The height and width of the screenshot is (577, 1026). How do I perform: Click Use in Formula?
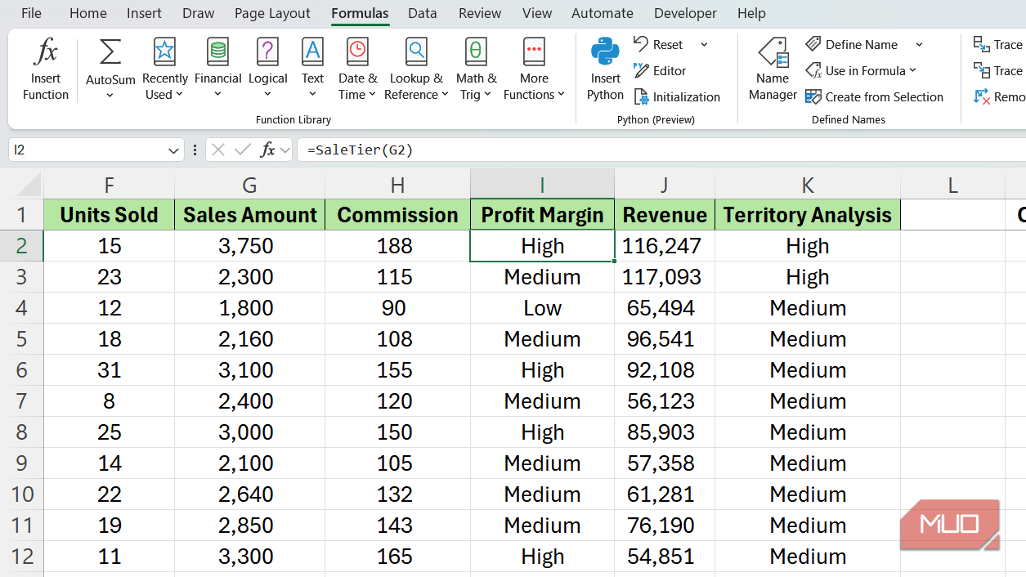(x=861, y=71)
